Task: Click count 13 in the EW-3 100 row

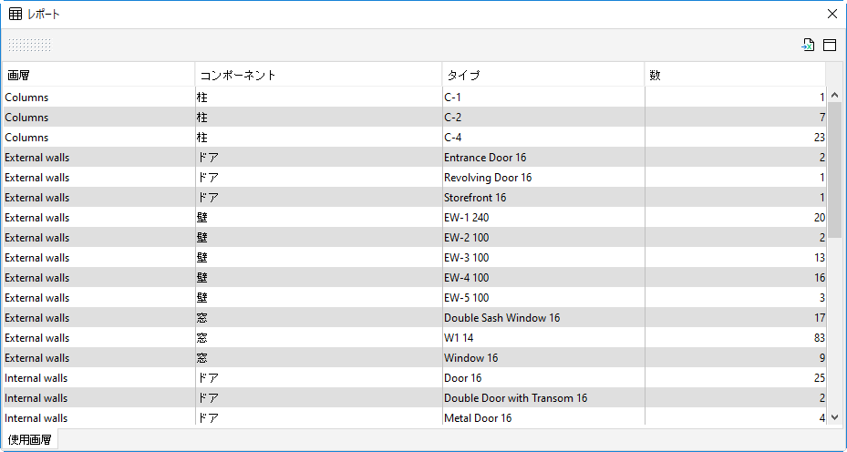Action: [735, 257]
